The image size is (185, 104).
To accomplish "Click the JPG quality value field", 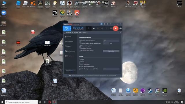I will [111, 69].
